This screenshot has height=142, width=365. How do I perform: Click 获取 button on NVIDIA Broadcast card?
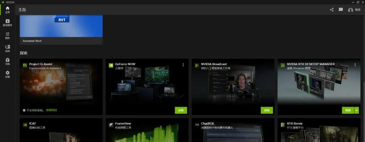[x=267, y=110]
